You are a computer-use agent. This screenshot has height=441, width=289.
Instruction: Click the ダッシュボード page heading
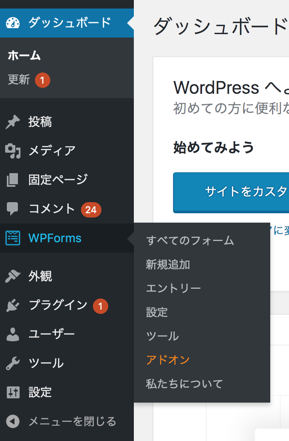pos(221,27)
